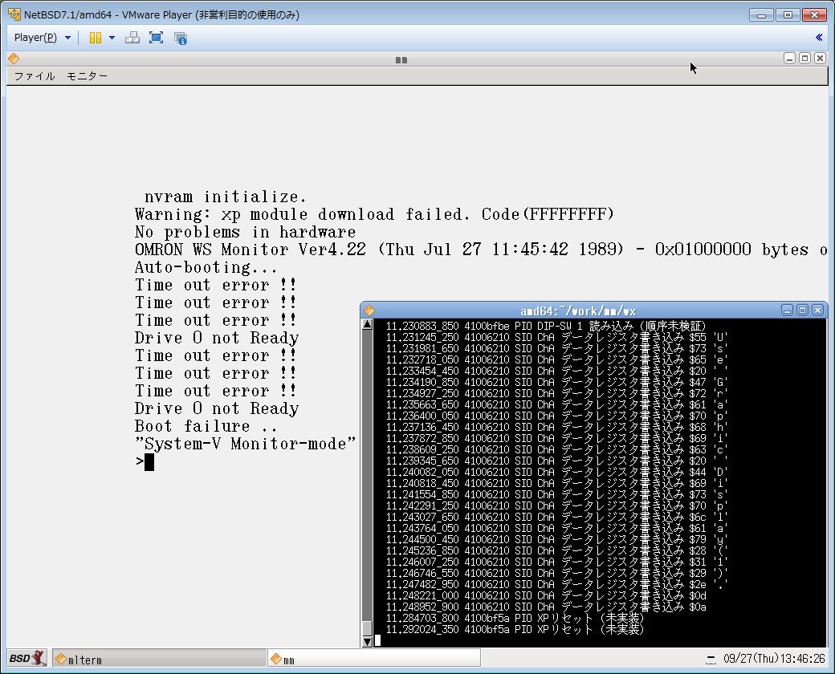The height and width of the screenshot is (674, 835).
Task: Pause the virtual machine
Action: [x=96, y=38]
